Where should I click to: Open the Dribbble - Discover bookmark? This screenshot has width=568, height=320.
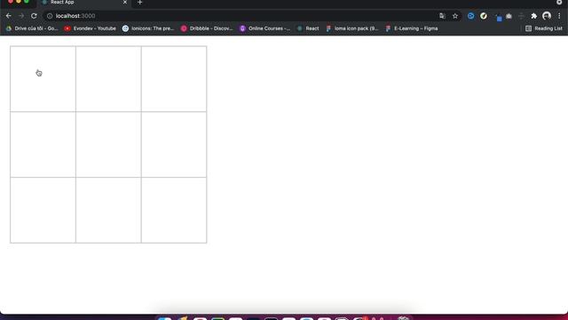pos(207,28)
